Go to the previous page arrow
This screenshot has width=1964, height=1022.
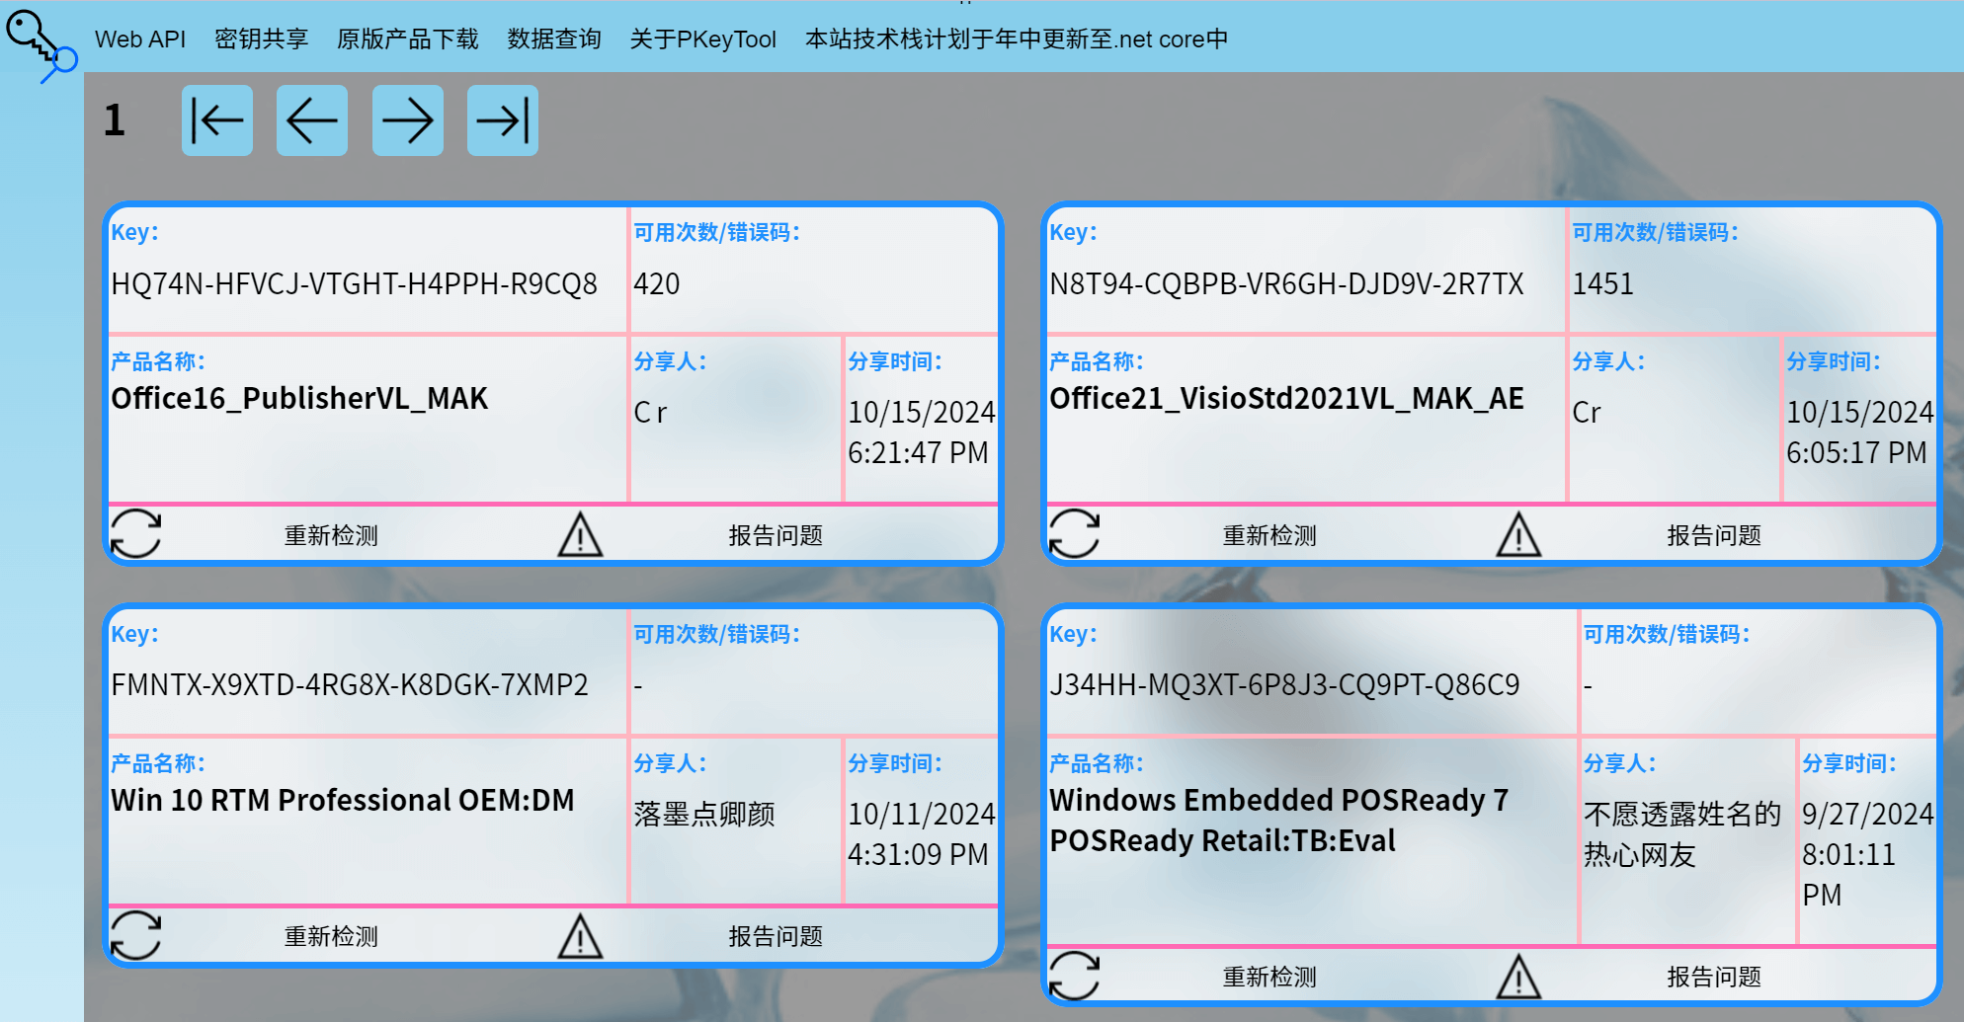point(311,120)
